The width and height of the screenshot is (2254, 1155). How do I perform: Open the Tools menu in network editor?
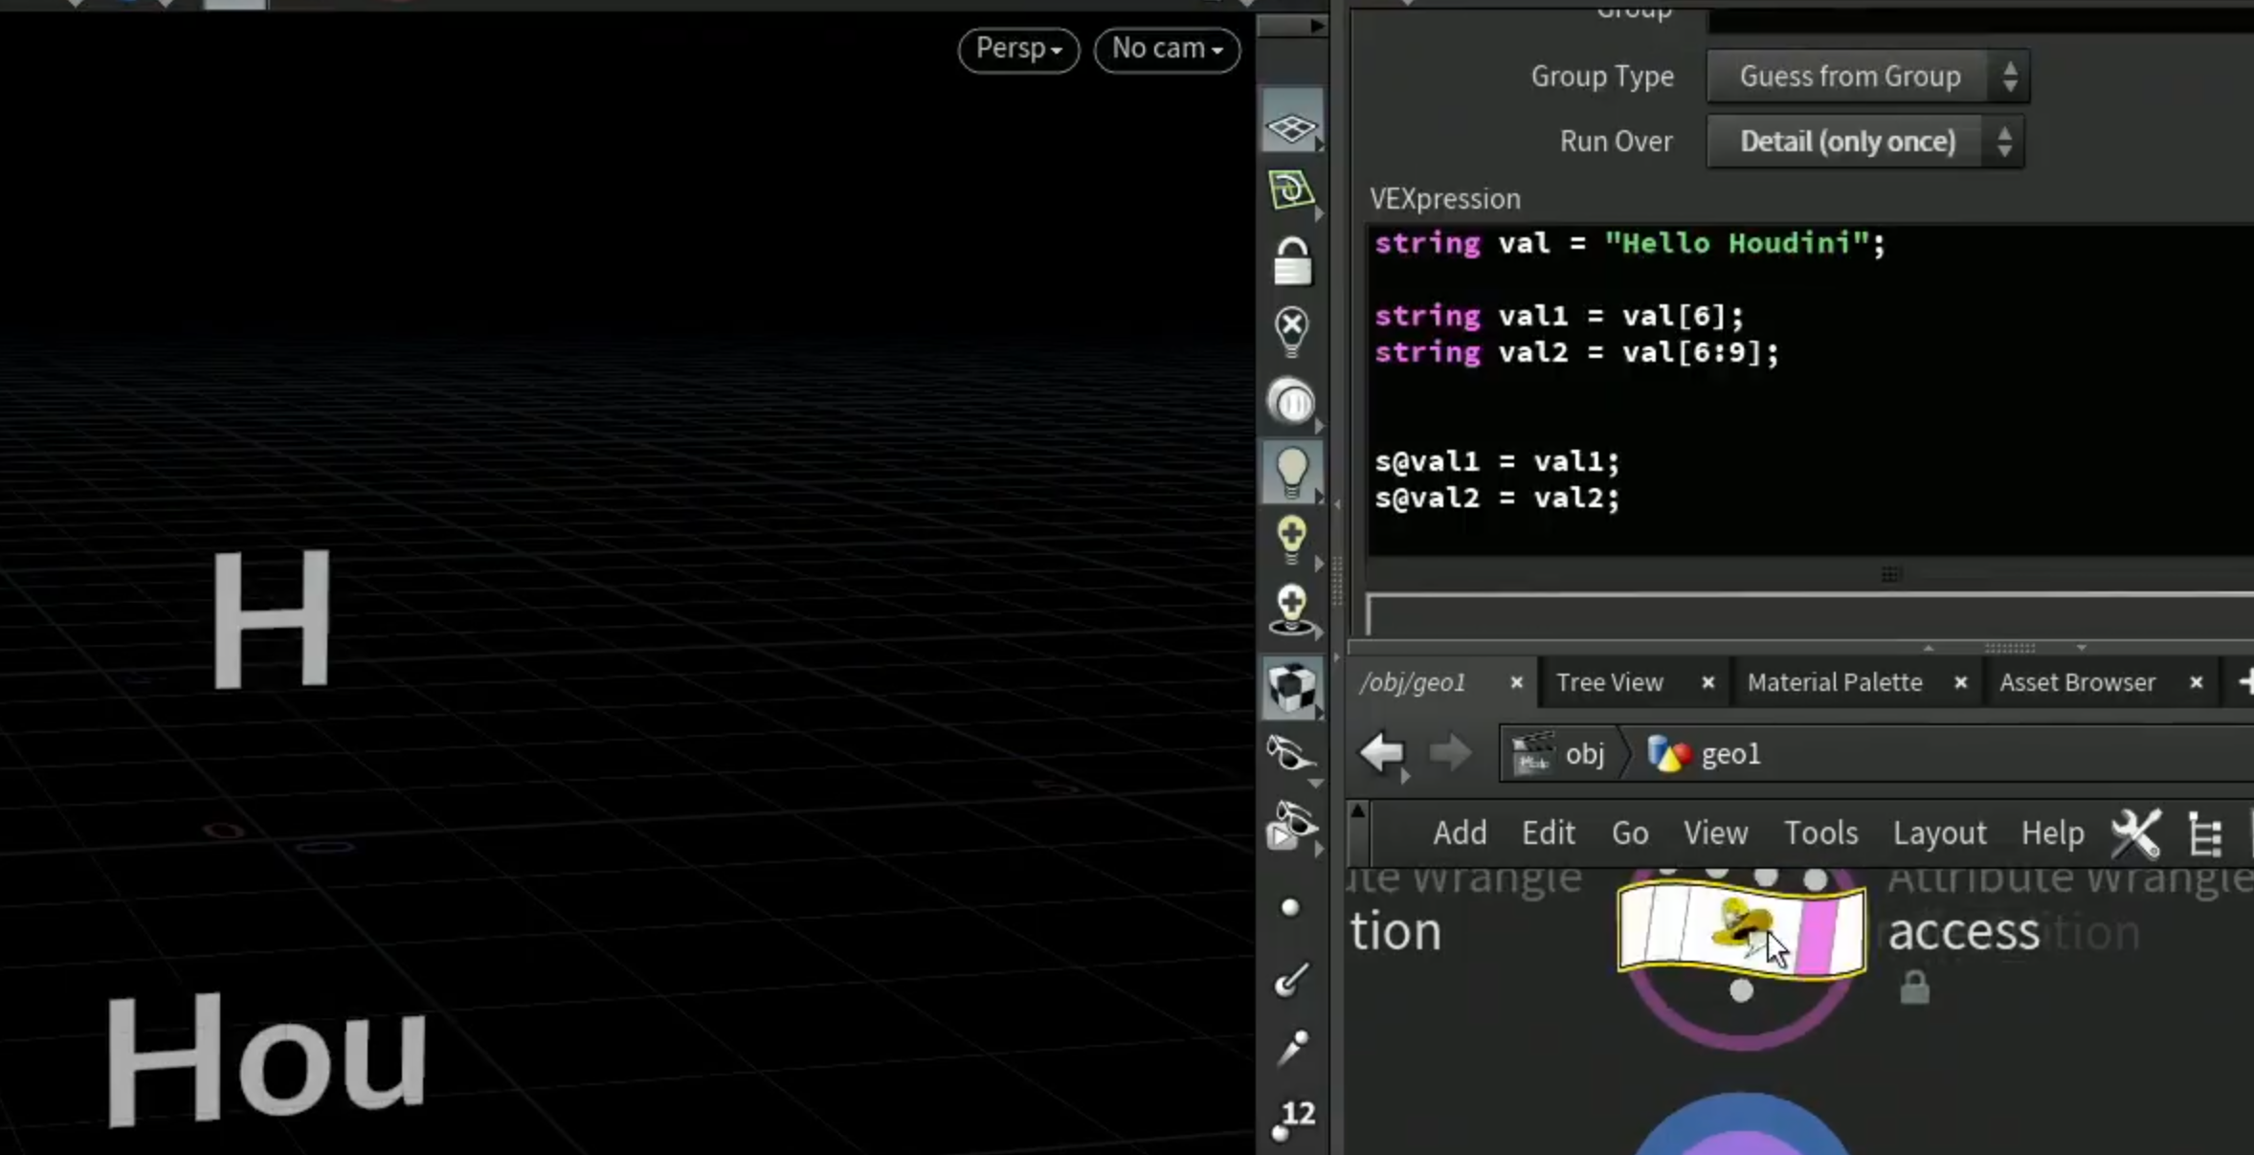1820,833
